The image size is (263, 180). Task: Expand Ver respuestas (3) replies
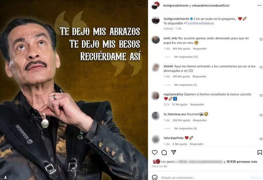click(185, 85)
